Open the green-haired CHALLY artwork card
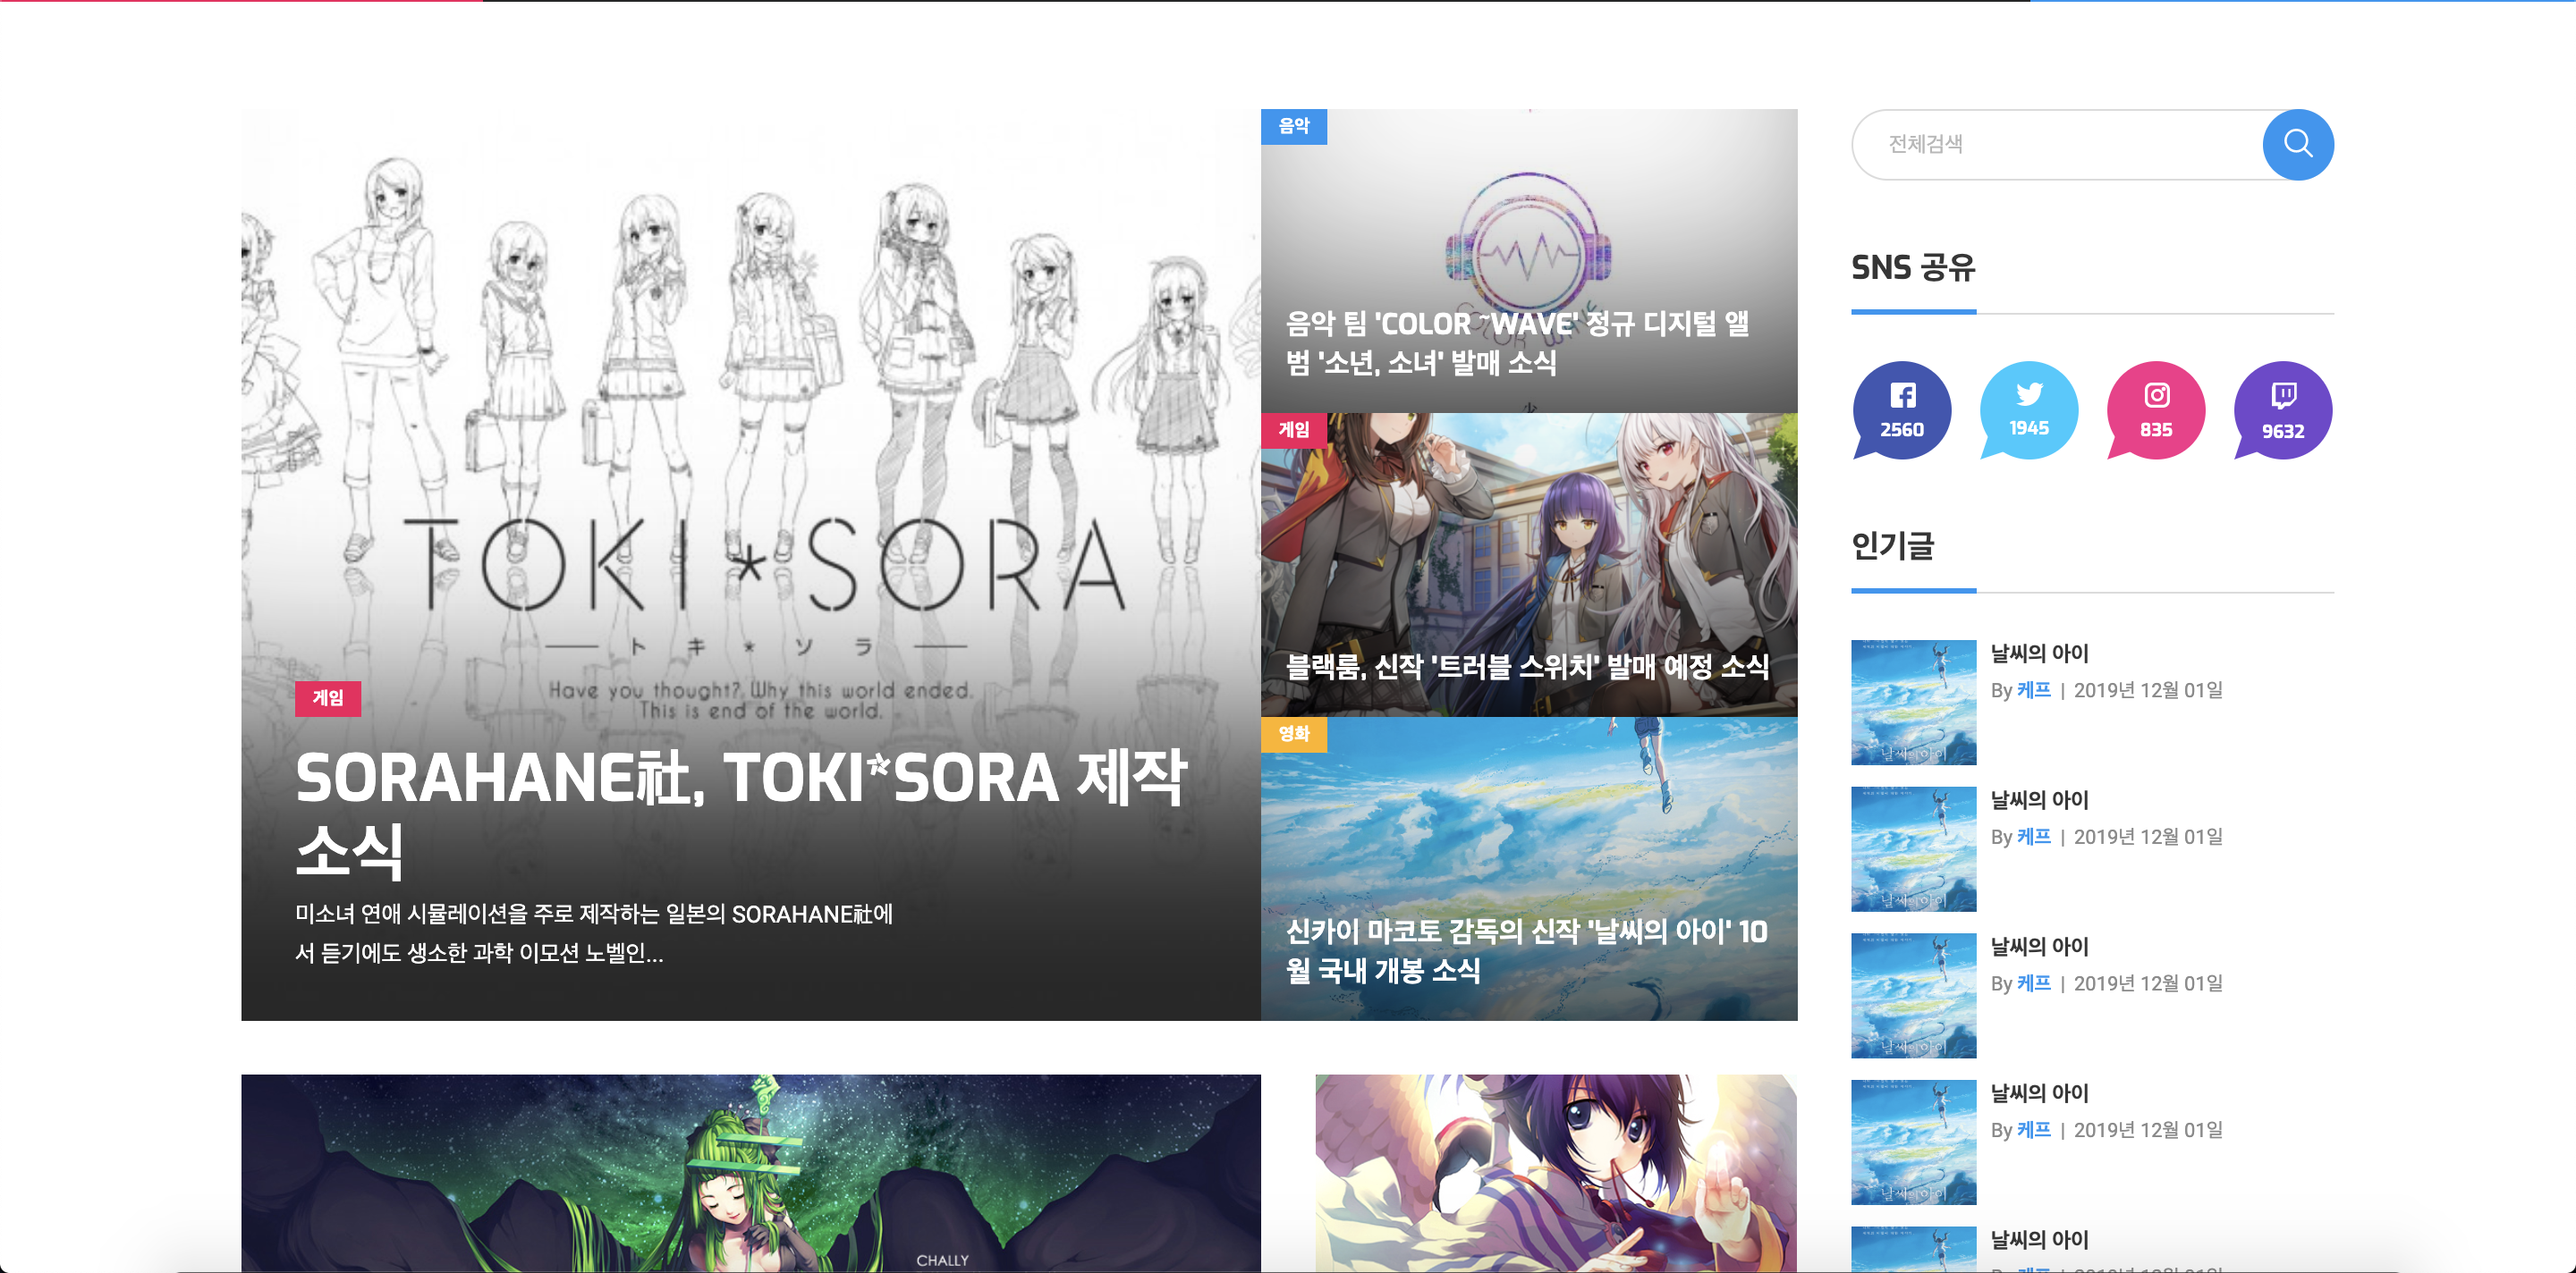This screenshot has width=2576, height=1273. coord(751,1173)
